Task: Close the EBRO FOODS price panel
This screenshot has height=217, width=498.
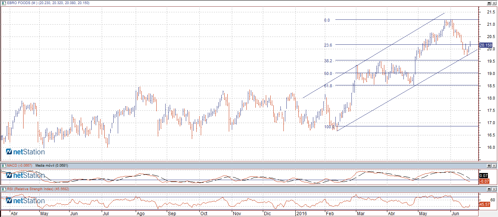Action: coord(494,3)
